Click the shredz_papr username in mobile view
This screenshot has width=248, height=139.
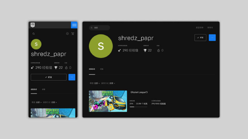tap(49, 54)
